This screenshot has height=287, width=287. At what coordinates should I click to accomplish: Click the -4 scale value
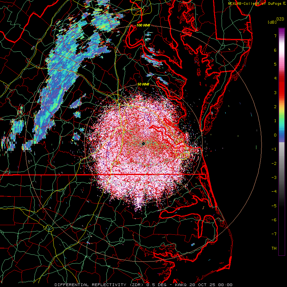274,192
